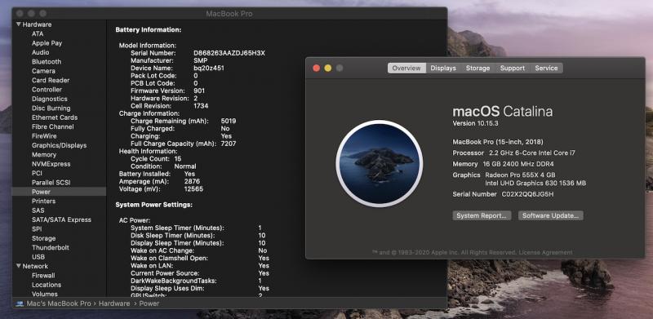Open the Storage tab in About This Mac
Screen dimensions: 653x319
[x=478, y=68]
